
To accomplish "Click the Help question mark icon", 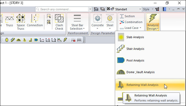I will point(164,9).
